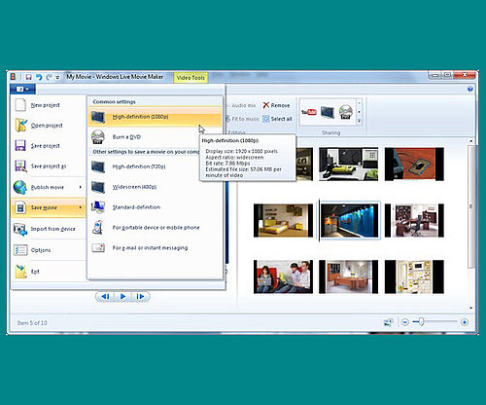Screen dimensions: 486x405
Task: Expand the quick access toolbar customize arrow
Action: (57, 77)
